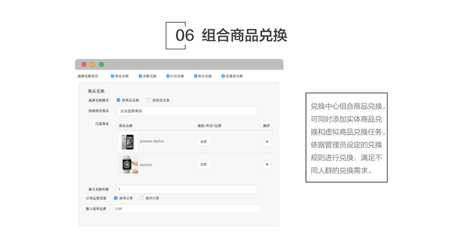Remove iwatch with X icon

tap(267, 165)
